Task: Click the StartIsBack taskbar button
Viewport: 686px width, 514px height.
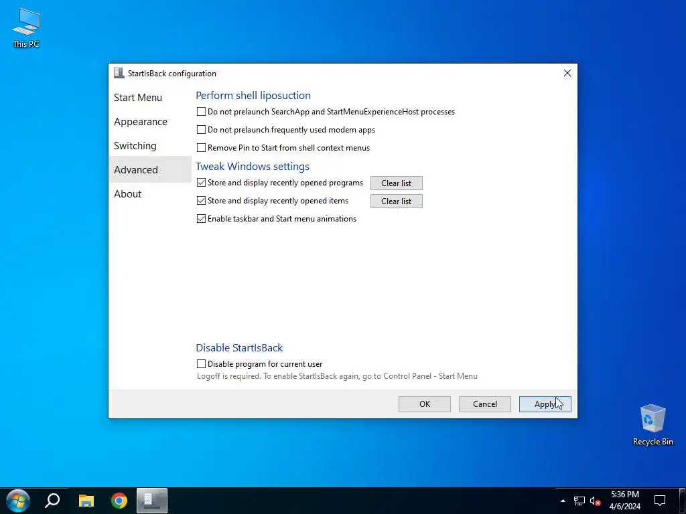Action: [x=152, y=501]
